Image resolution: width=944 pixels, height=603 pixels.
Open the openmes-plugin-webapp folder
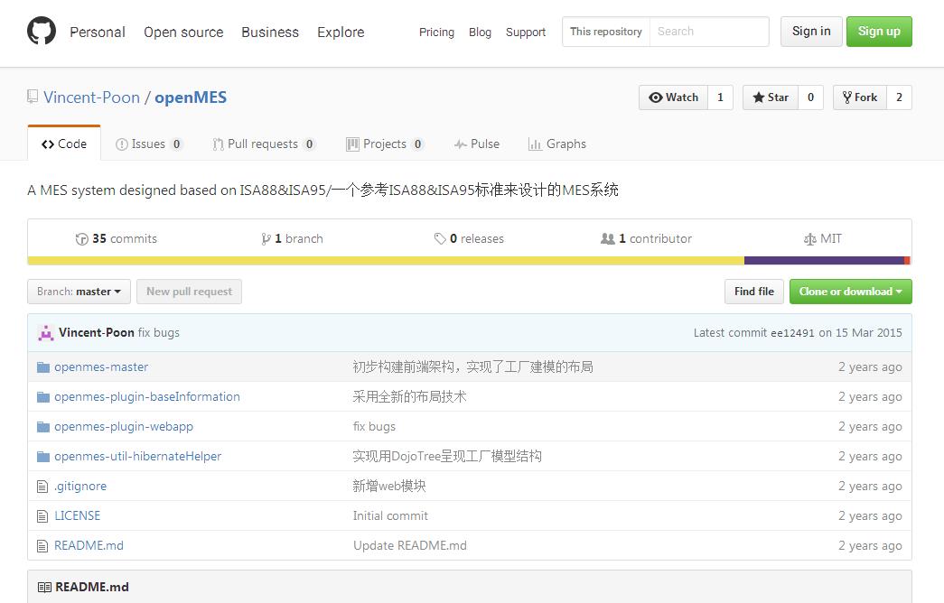pyautogui.click(x=124, y=427)
